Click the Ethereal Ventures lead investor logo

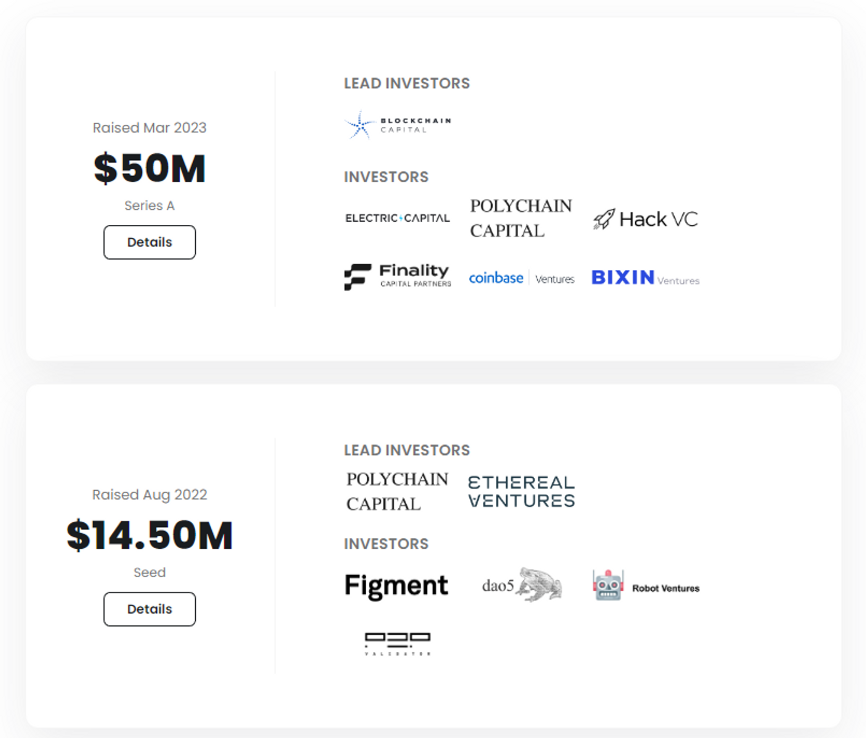pos(521,492)
